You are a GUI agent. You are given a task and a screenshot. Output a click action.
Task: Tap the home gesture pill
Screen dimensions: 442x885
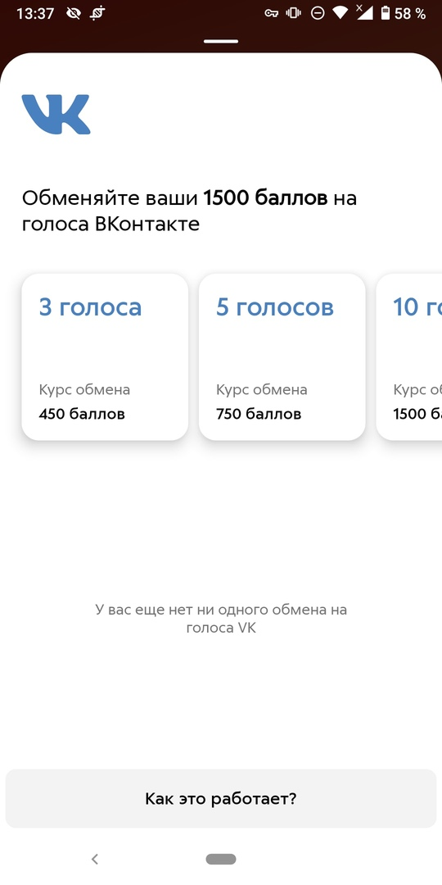click(x=221, y=859)
